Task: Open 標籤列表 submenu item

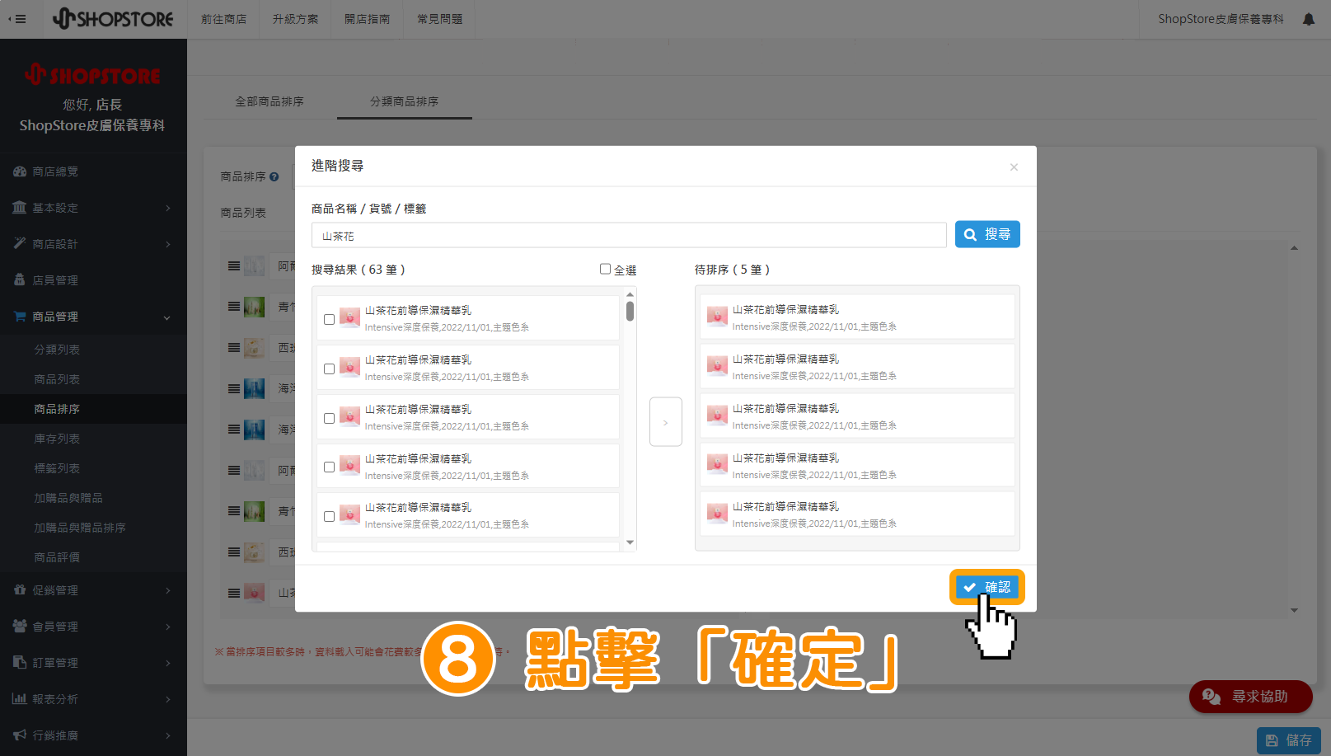Action: click(93, 468)
